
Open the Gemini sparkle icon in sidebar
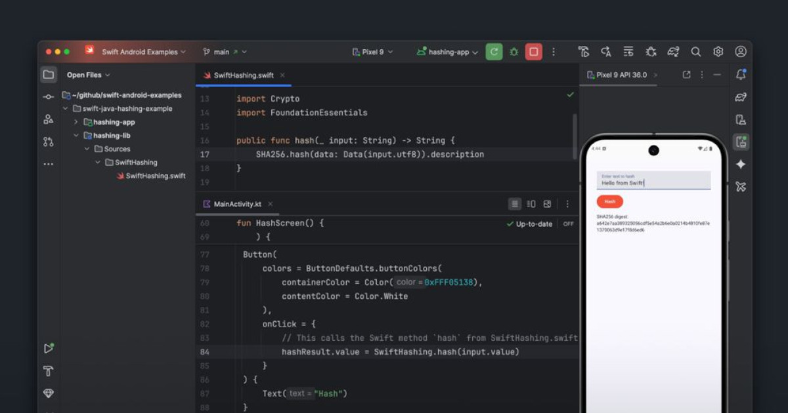[741, 164]
